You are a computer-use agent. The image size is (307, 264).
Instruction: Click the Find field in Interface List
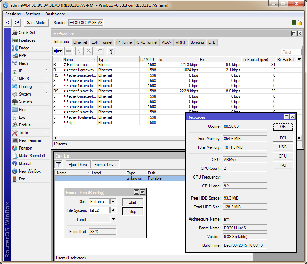291,52
